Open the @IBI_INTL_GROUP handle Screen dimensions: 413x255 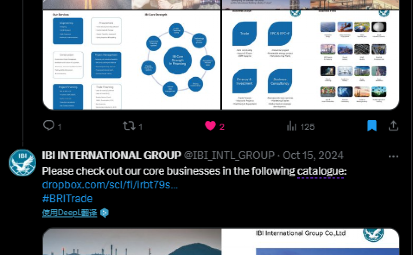point(229,155)
